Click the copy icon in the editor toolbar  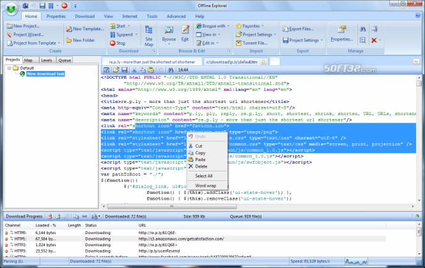[143, 70]
